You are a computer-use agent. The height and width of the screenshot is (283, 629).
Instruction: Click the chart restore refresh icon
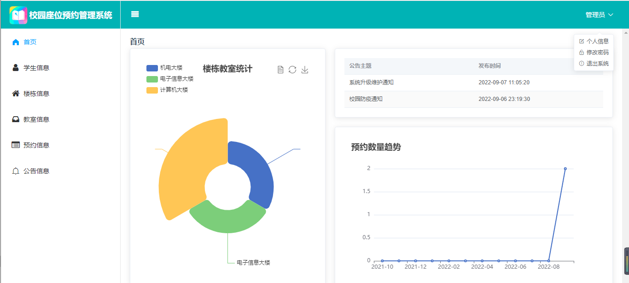292,70
